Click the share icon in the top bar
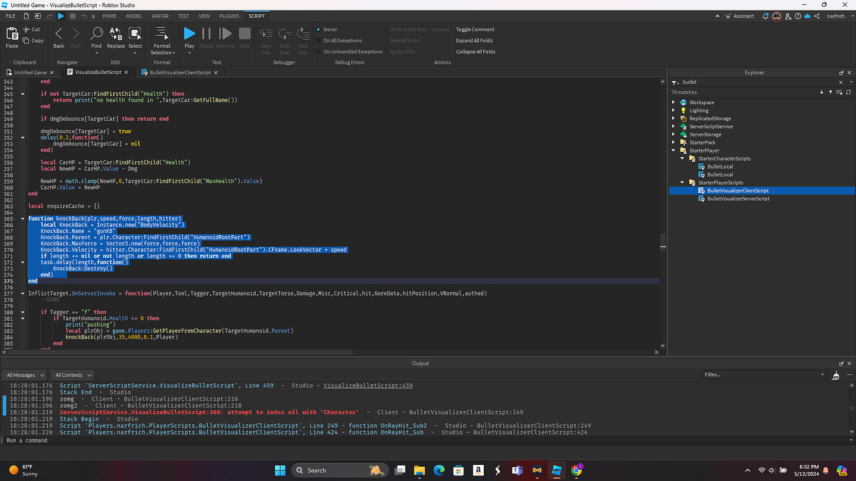856x481 pixels. pos(817,16)
